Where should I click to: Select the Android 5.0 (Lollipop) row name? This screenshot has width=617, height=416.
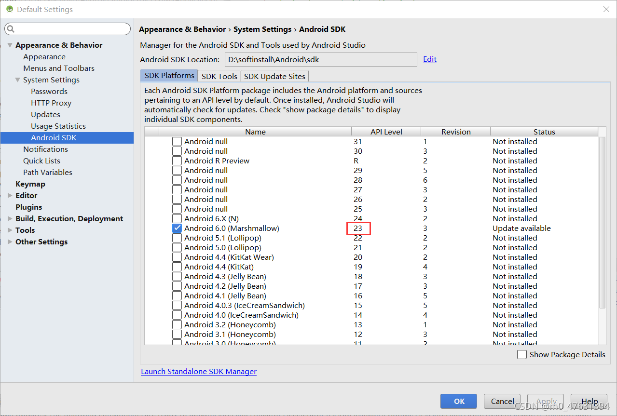point(223,248)
